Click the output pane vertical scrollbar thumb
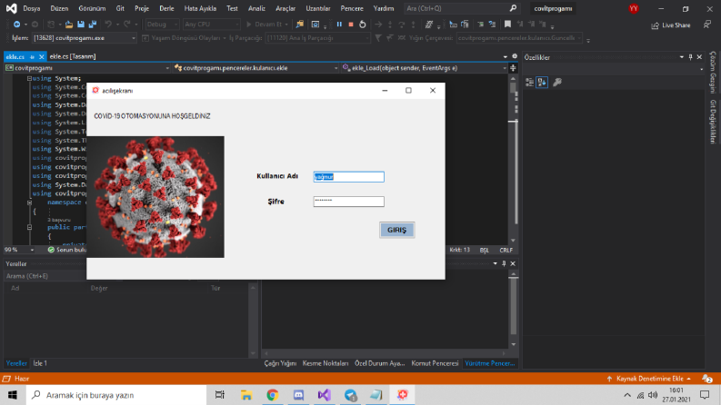721x405 pixels. coord(514,305)
